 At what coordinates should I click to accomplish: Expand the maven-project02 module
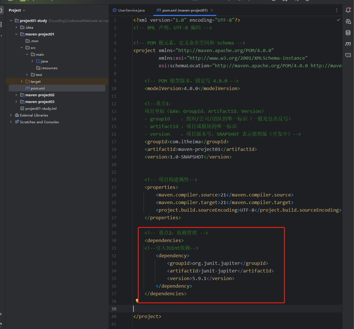coord(16,95)
